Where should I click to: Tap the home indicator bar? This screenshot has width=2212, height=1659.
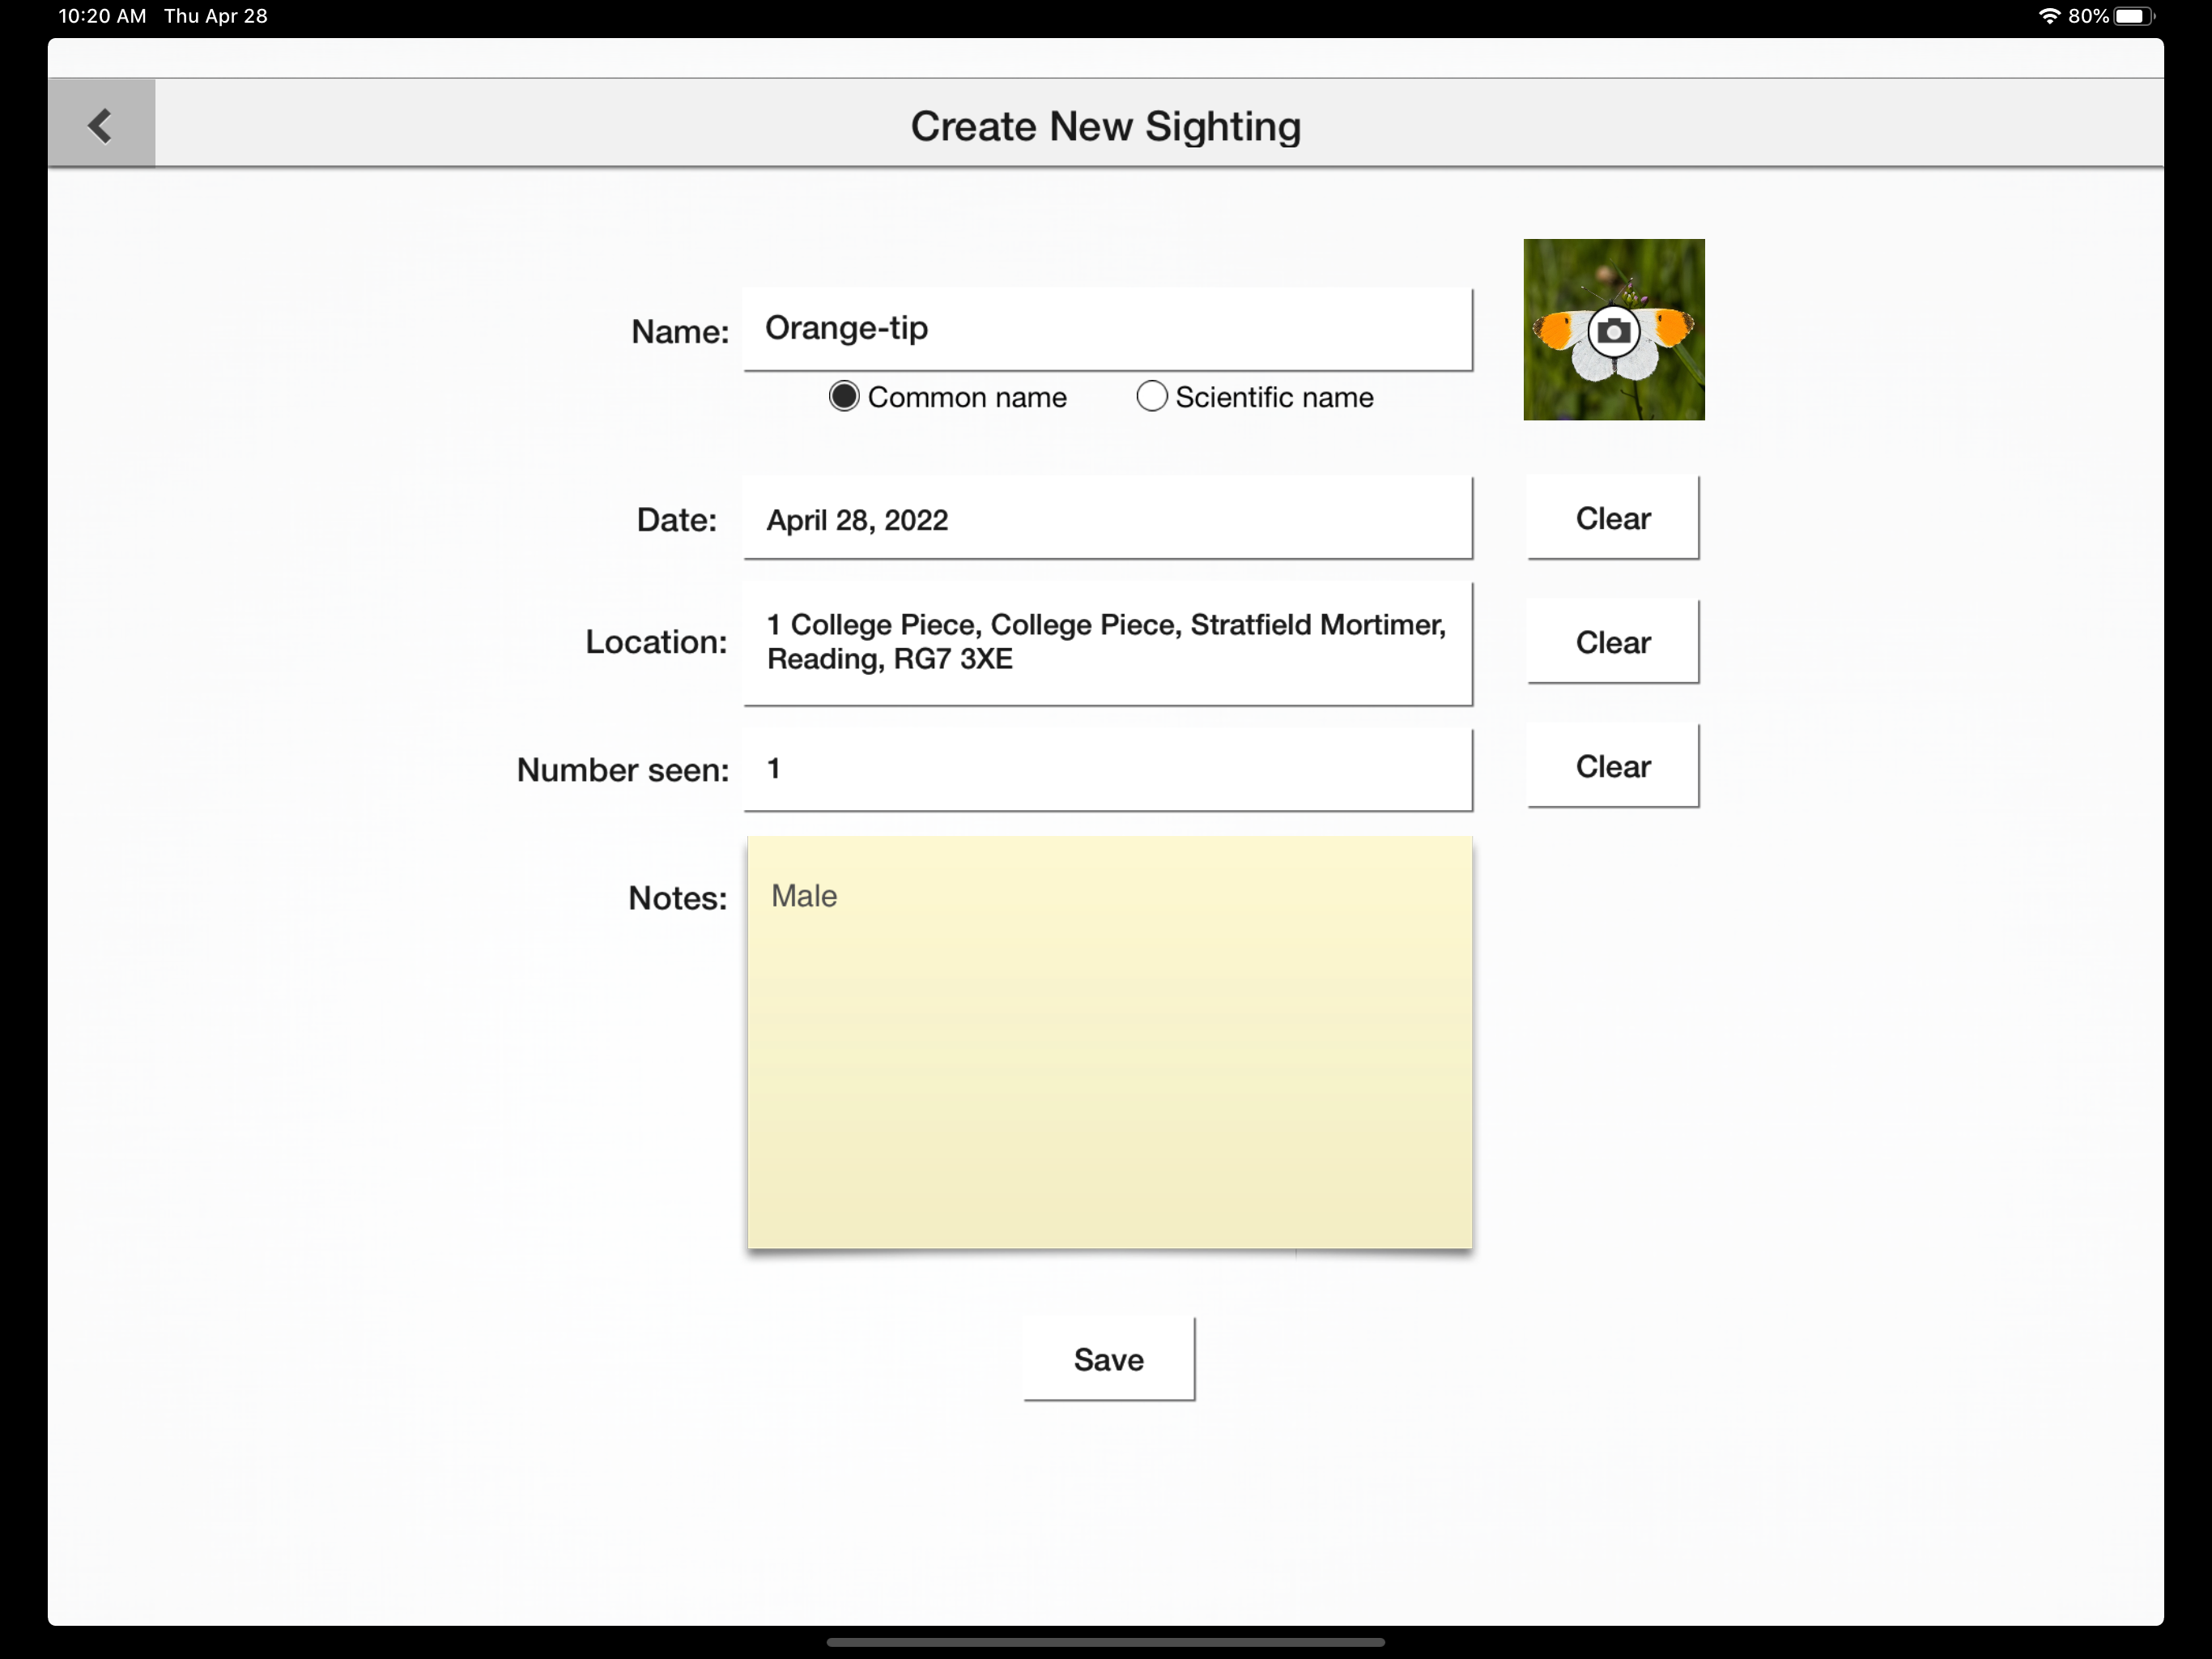tap(1105, 1642)
